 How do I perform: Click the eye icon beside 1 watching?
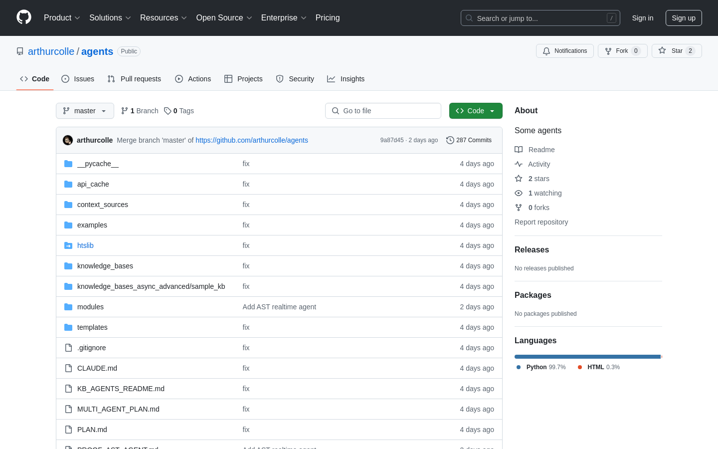coord(519,193)
